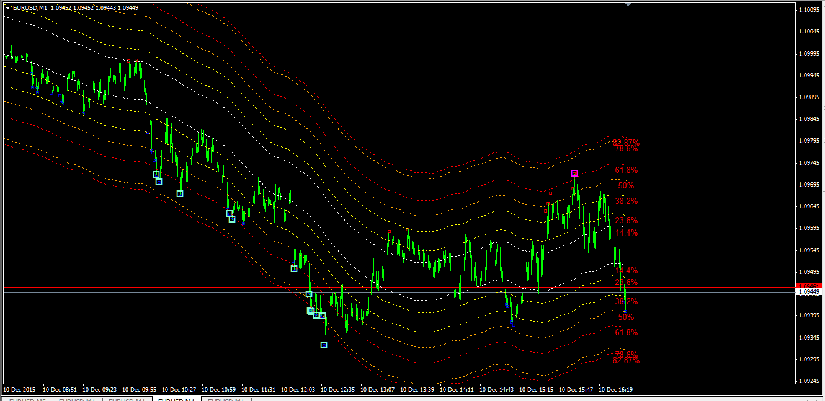Click the magenta square marker on the chart
This screenshot has height=401, width=825.
pyautogui.click(x=574, y=174)
